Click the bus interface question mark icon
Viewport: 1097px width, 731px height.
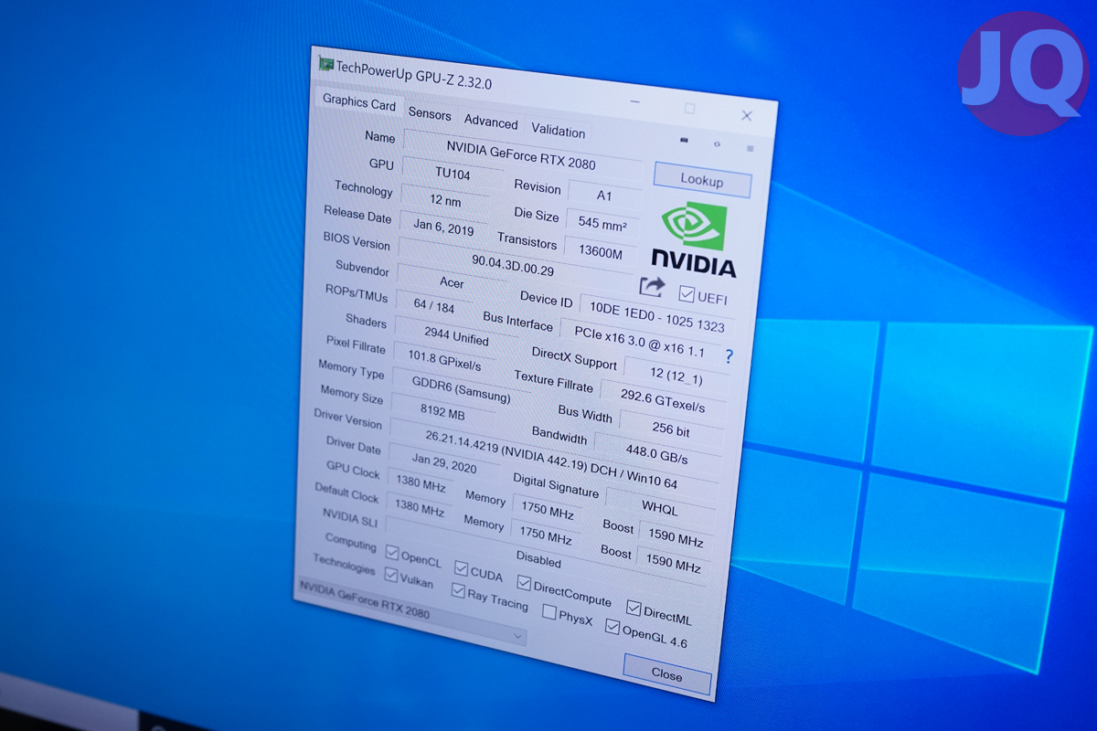tap(729, 356)
